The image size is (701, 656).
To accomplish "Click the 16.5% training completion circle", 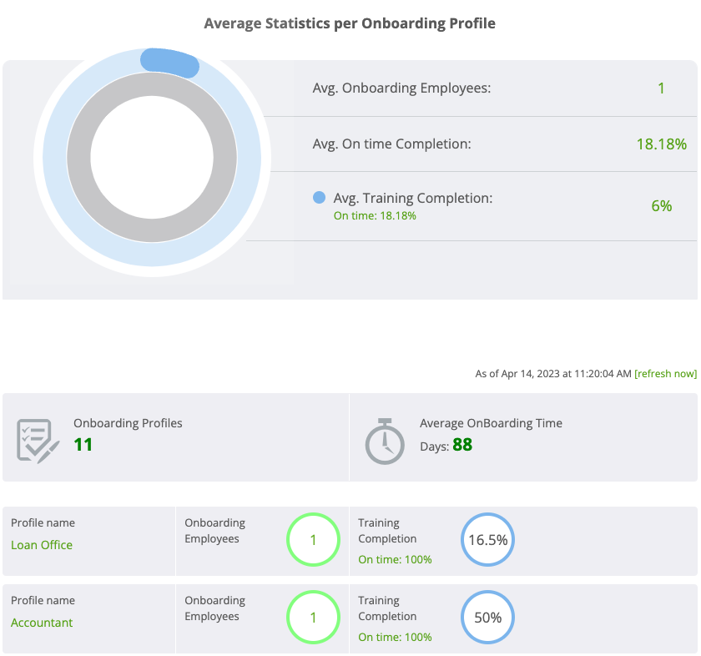I will pos(487,540).
